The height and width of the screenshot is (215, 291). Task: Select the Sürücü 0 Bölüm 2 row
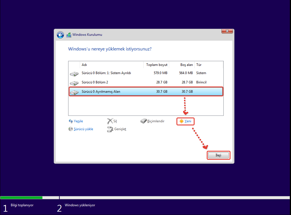pyautogui.click(x=95, y=82)
